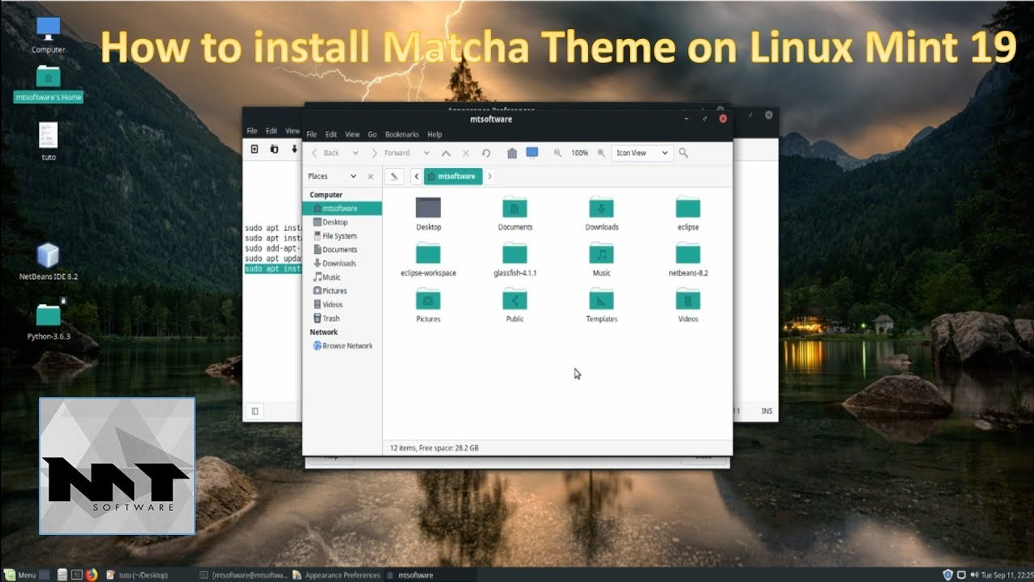Select the Videos folder icon in file view

tap(688, 299)
